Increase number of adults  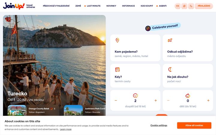[x=156, y=100]
